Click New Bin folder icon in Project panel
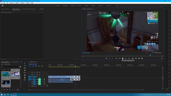The image size is (171, 96). [20, 67]
